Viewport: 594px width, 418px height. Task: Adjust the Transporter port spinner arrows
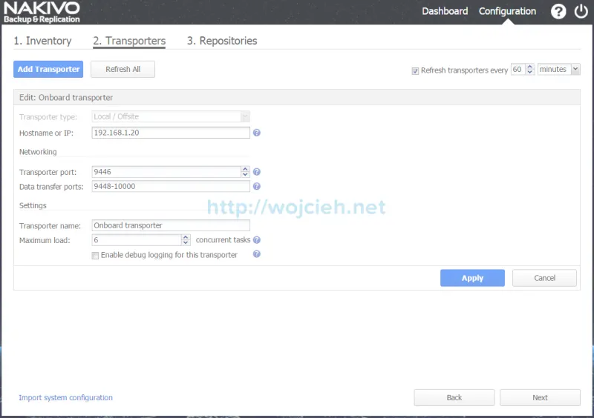coord(246,172)
